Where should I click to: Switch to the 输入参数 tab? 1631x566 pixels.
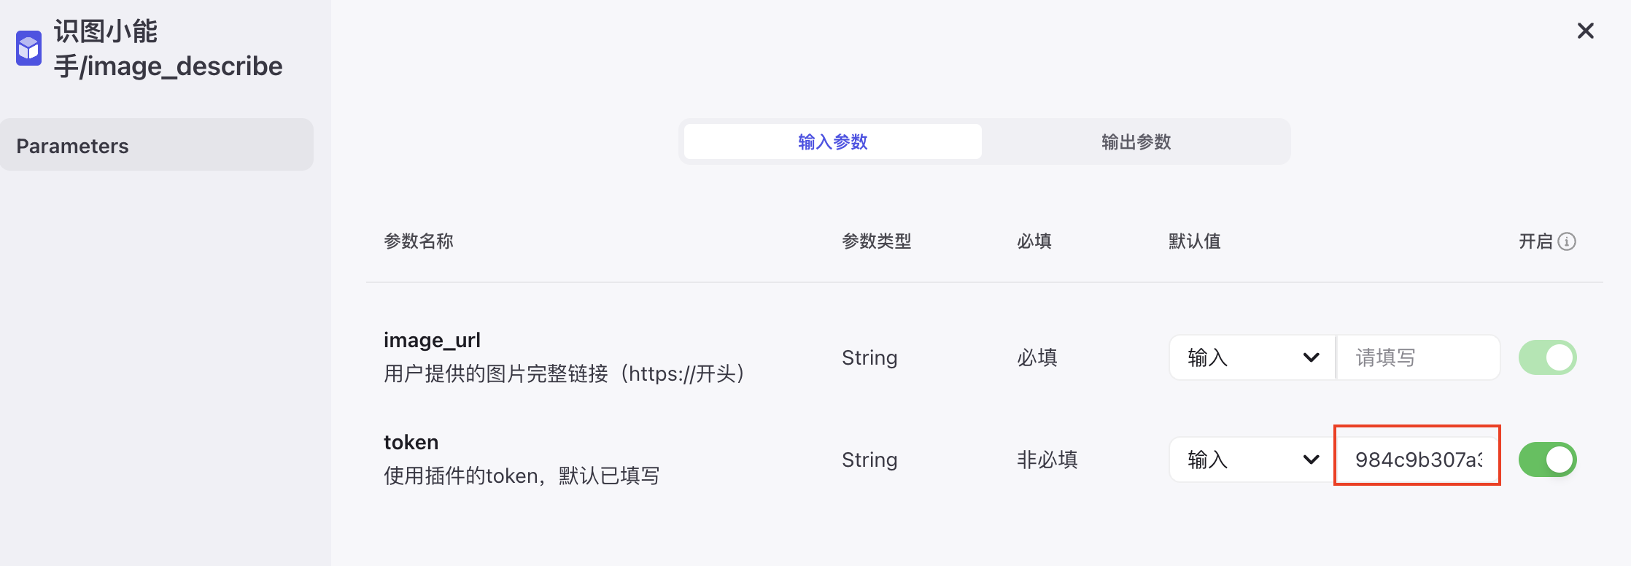pos(833,141)
